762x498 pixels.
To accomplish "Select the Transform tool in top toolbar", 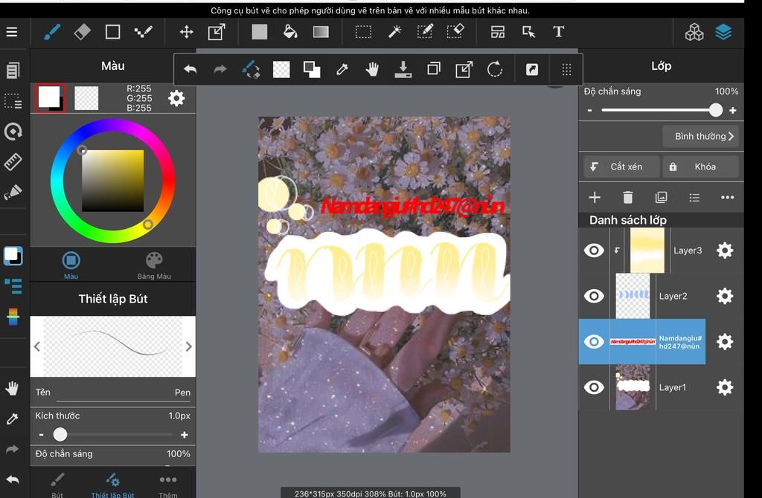I will pyautogui.click(x=217, y=32).
